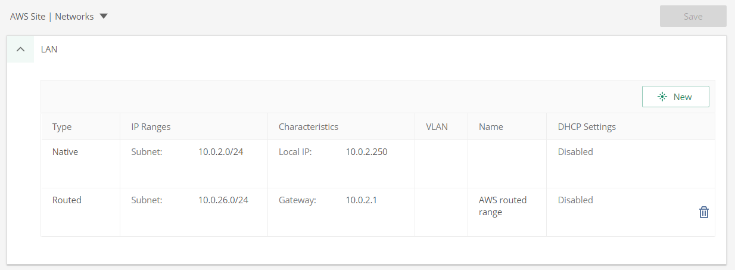Collapse the LAN section chevron
This screenshot has height=270, width=735.
(21, 49)
